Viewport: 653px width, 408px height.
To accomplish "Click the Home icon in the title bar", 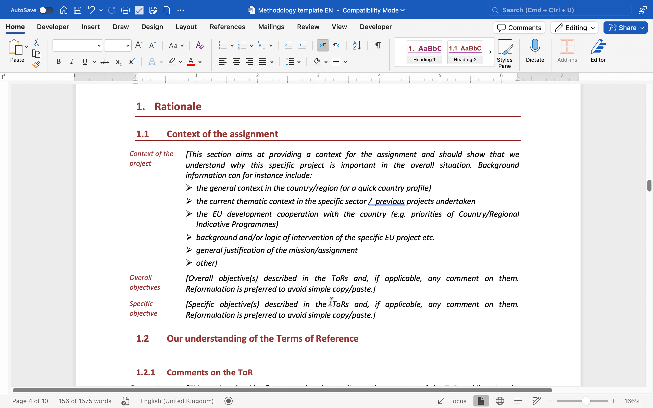I will pos(64,10).
